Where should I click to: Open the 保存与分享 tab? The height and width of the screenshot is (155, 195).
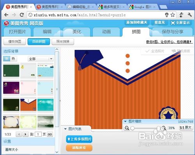point(172,32)
